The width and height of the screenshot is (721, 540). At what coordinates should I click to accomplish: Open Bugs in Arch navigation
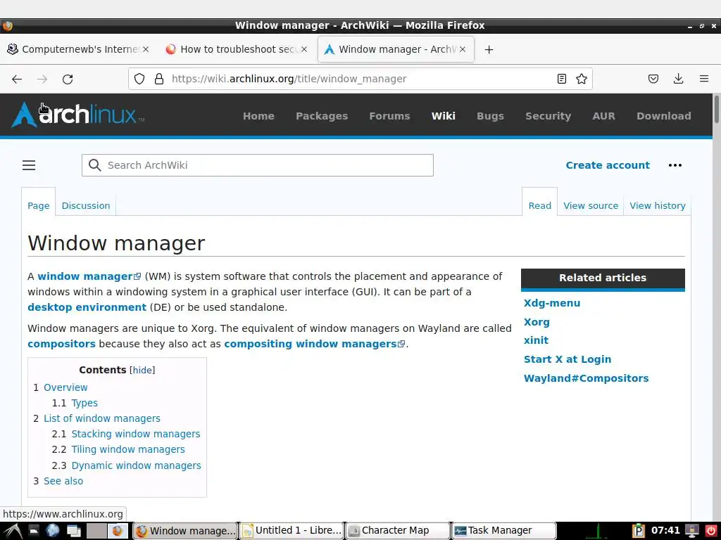click(x=490, y=116)
